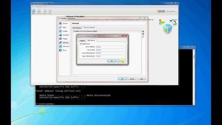The image size is (222, 125).
Task: Click the Server Mask field
Action: pyautogui.click(x=110, y=50)
